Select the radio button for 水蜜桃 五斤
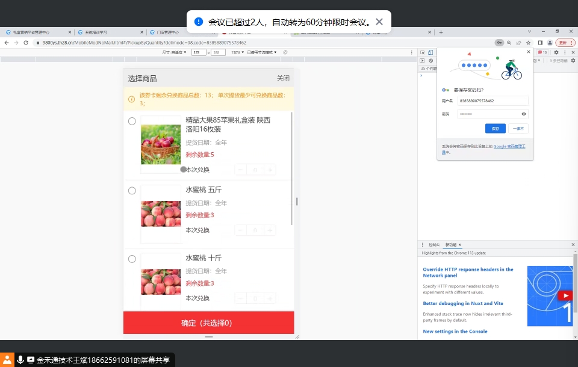Screen dimensions: 578x367 pyautogui.click(x=132, y=191)
